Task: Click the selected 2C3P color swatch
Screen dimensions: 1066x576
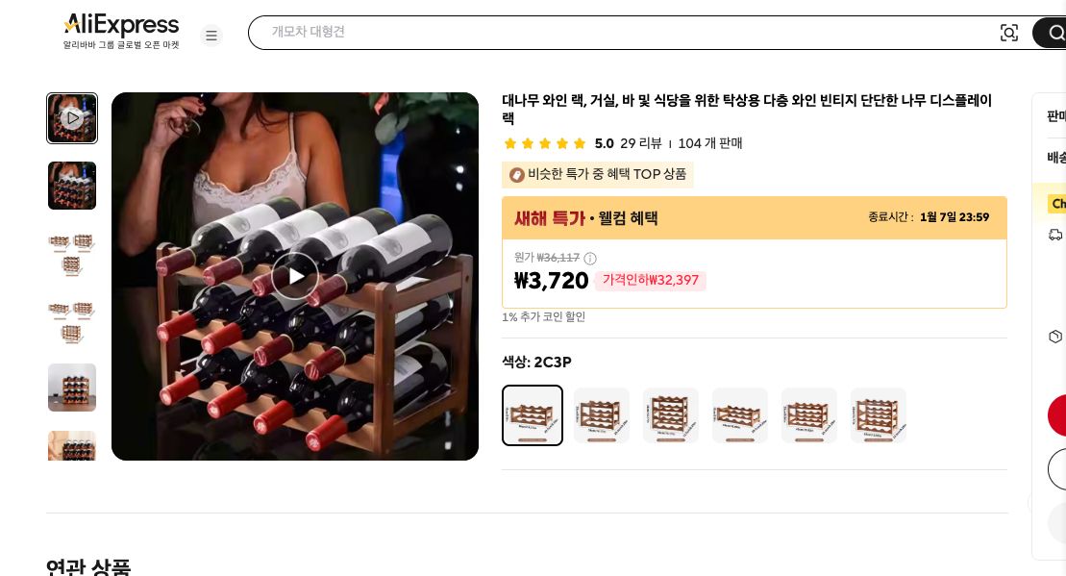Action: point(533,415)
